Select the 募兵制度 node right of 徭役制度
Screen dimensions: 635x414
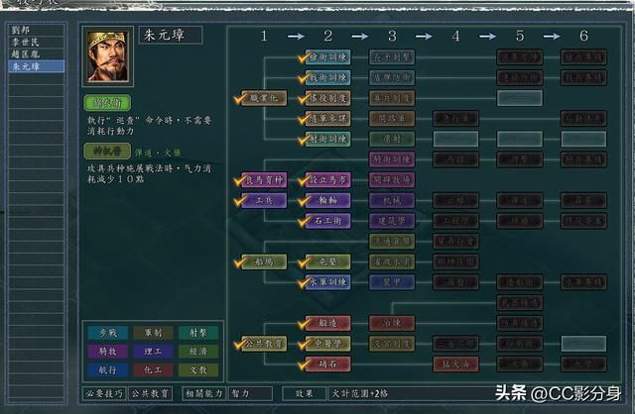point(392,98)
